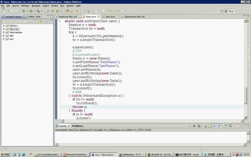Image resolution: width=251 pixels, height=157 pixels.
Task: Click the New file wizard toolbar icon
Action: (x=5, y=11)
